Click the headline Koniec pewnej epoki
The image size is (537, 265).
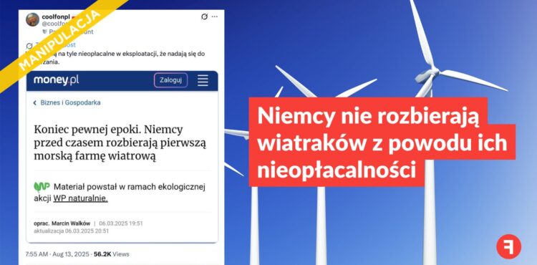pyautogui.click(x=120, y=143)
